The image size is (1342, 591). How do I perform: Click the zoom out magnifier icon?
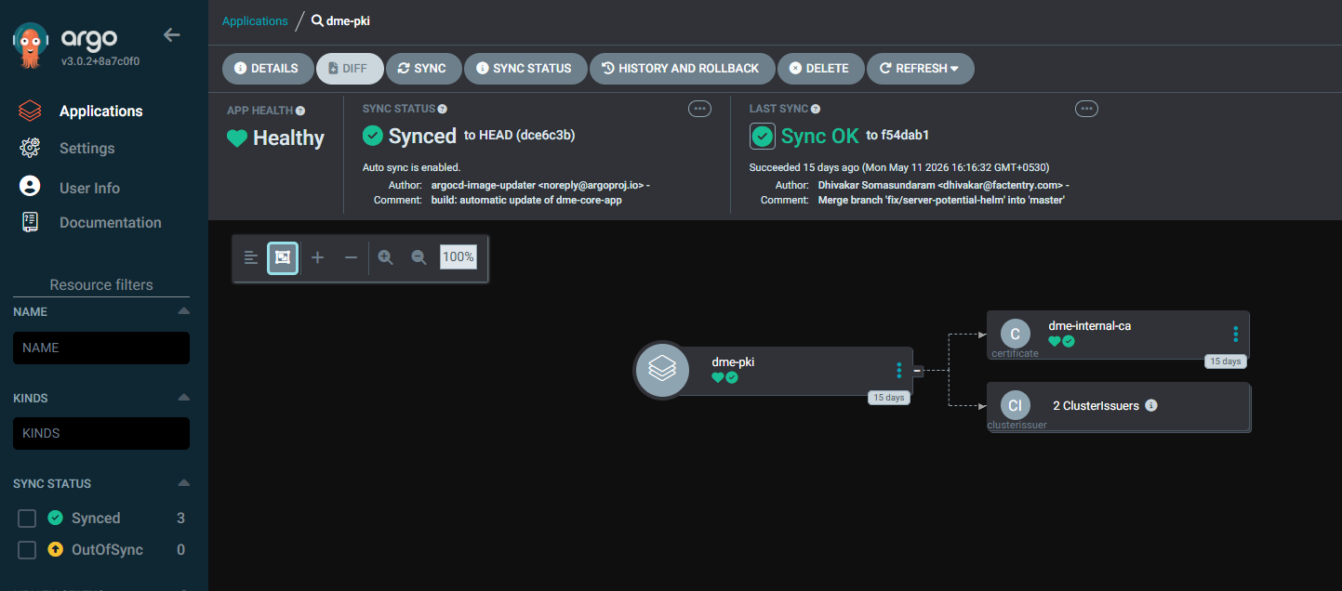[x=419, y=257]
